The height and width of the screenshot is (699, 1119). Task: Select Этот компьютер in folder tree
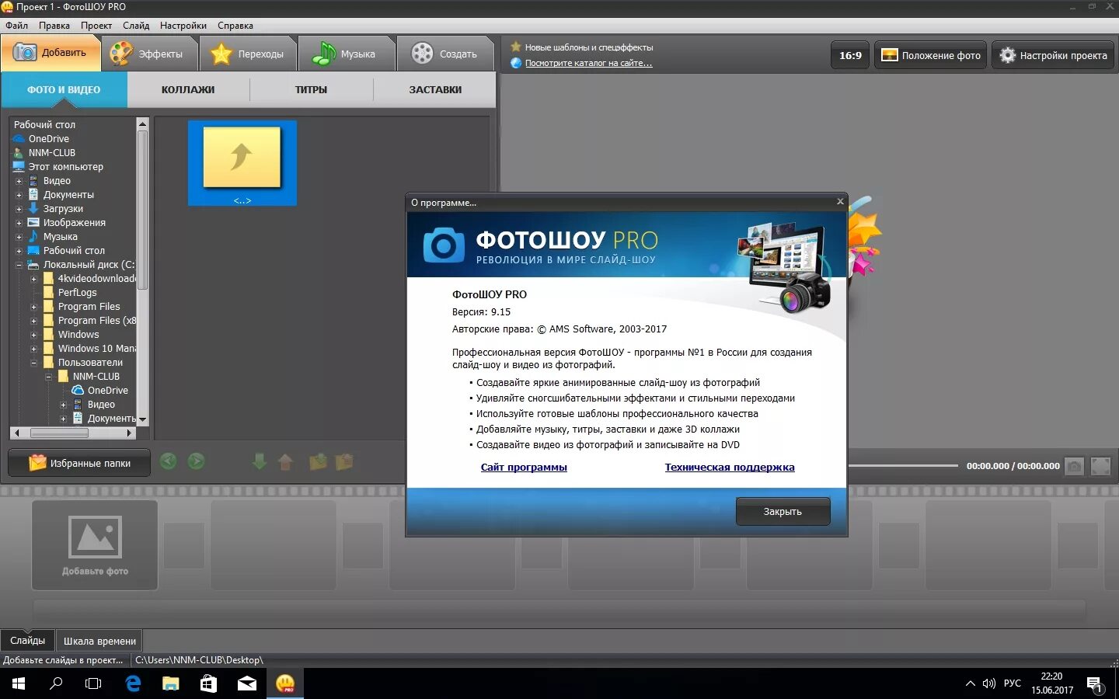(x=66, y=167)
